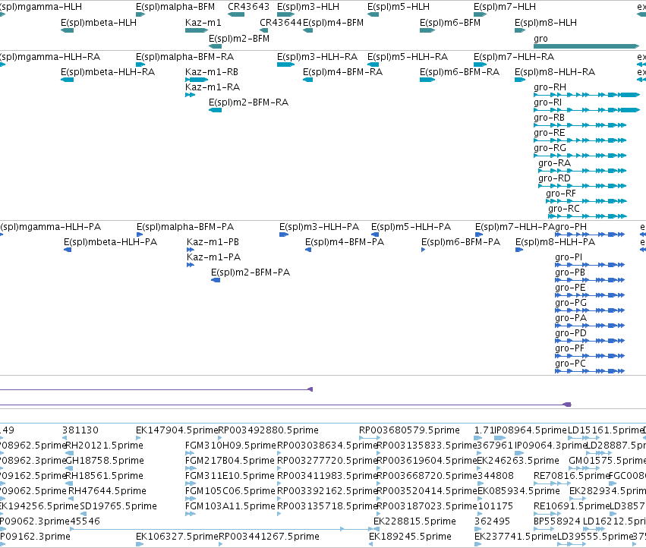Screen dimensions: 646x548
Task: Select the E(spl)m5-HLH-RA transcript label
Action: coord(408,57)
